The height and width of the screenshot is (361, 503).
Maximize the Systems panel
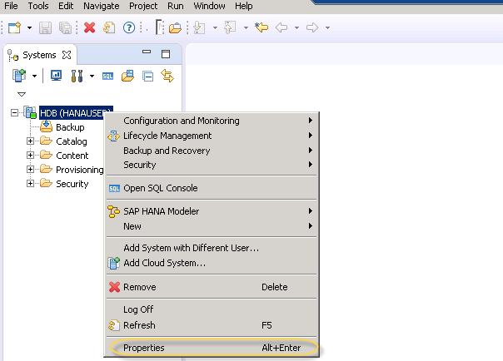(x=166, y=54)
